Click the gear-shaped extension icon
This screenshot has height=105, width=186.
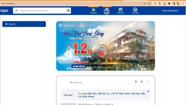coord(155,3)
